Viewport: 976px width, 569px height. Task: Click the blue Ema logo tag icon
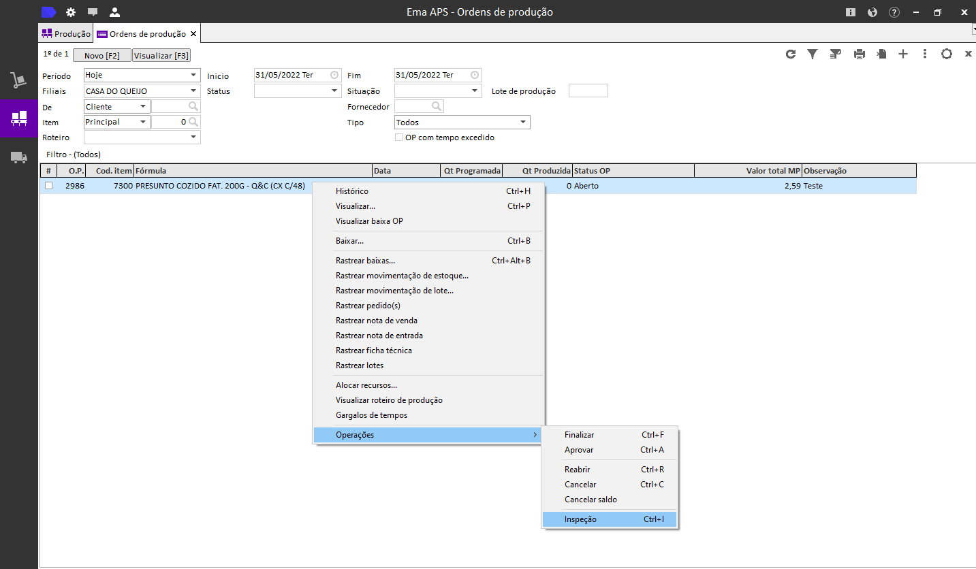[x=48, y=12]
